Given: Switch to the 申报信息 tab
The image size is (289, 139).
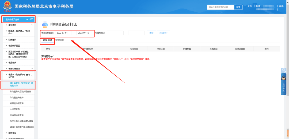Looking at the screenshot, I should coord(48,40).
